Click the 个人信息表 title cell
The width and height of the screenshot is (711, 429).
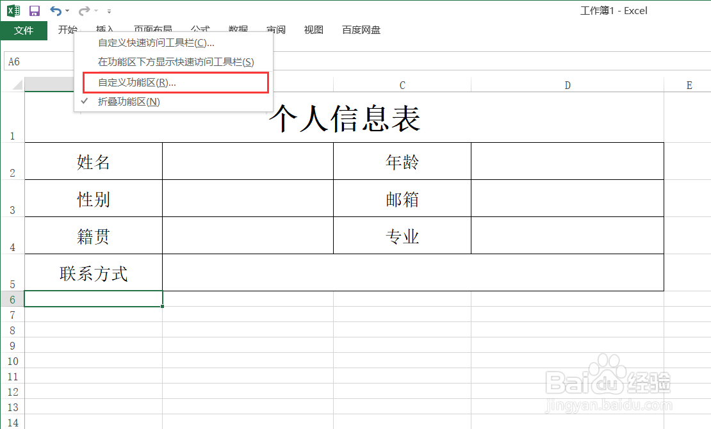(x=344, y=117)
